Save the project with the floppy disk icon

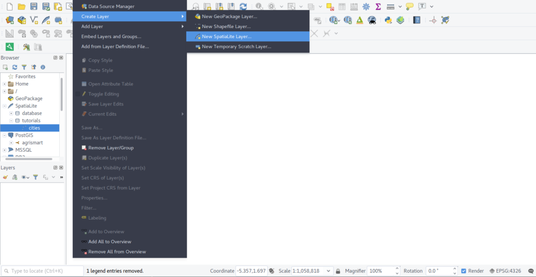pyautogui.click(x=33, y=6)
